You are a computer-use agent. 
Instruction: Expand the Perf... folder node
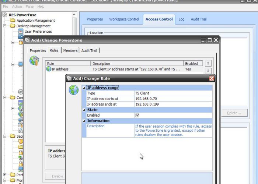(x=5, y=175)
